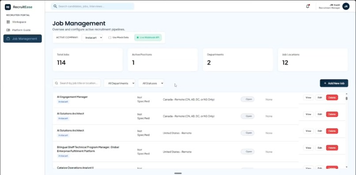Screen dimensions: 356x175
Task: Click Open status of Bilingual Staff Technical Program Manager
Action: coord(247,152)
